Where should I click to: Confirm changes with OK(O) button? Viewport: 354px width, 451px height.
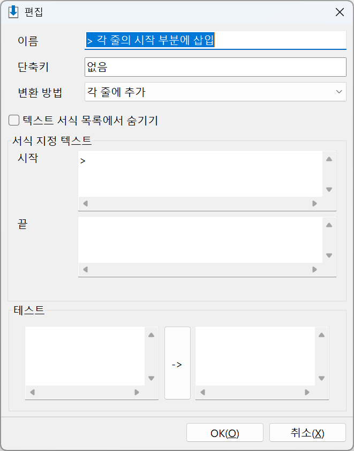(225, 433)
